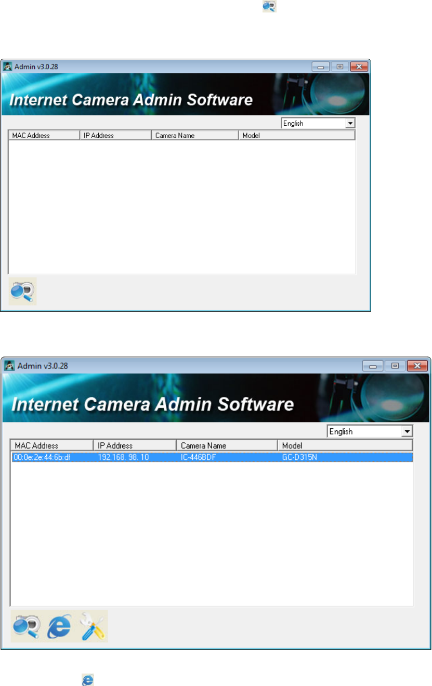Minimize the lower Admin window

[x=374, y=365]
